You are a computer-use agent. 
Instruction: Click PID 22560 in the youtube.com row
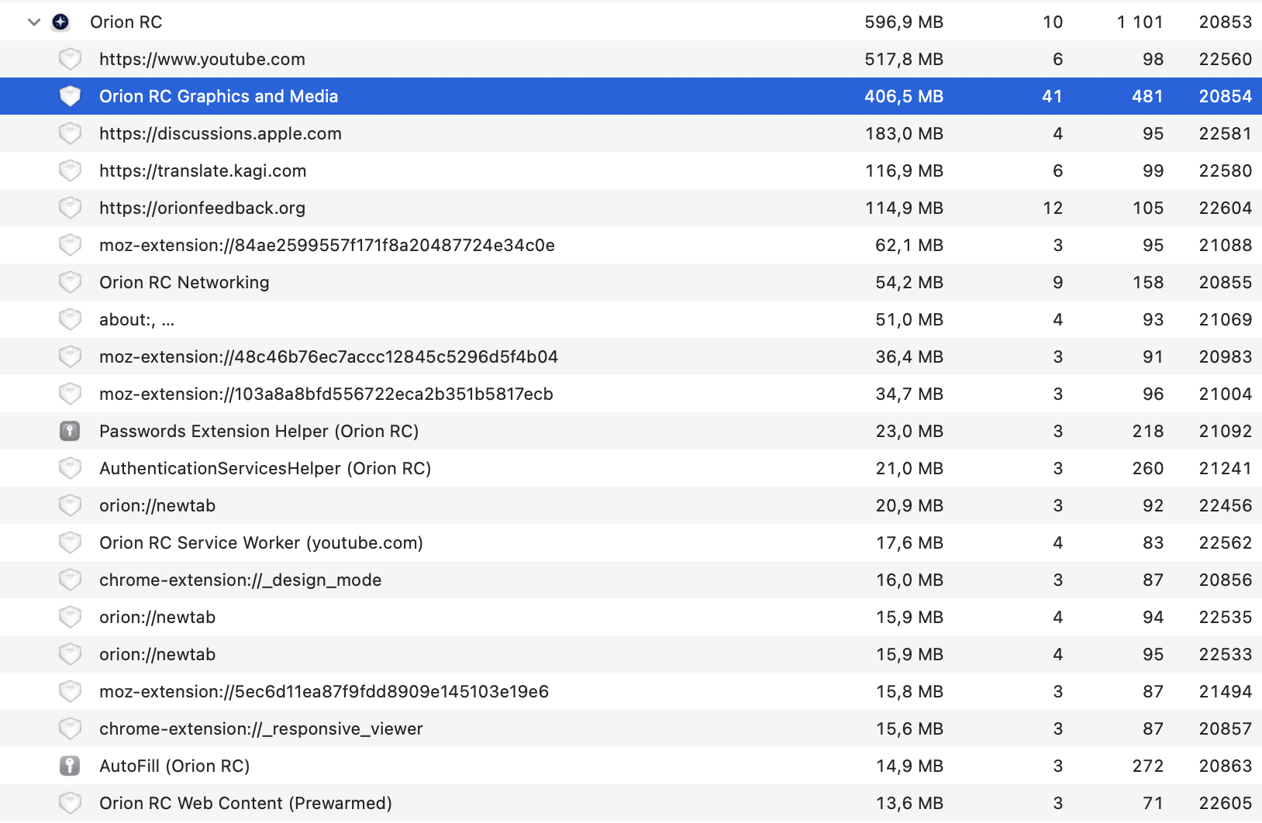pyautogui.click(x=1225, y=59)
